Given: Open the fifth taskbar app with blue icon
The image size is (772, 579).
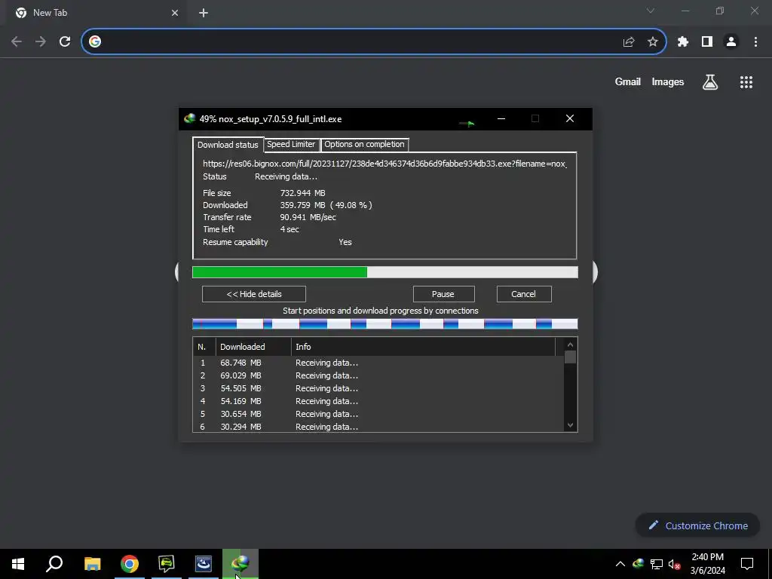Looking at the screenshot, I should (x=204, y=564).
